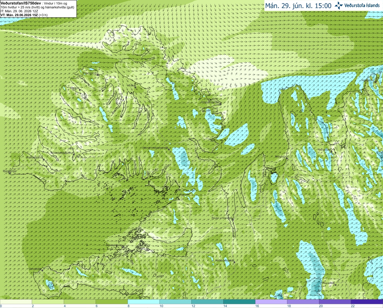Viewport: 383px width, 308px height.
Task: Click the Bergstaðir station label
Action: pyautogui.click(x=324, y=150)
